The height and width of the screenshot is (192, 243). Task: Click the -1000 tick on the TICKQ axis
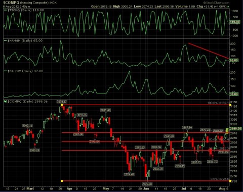point(234,36)
